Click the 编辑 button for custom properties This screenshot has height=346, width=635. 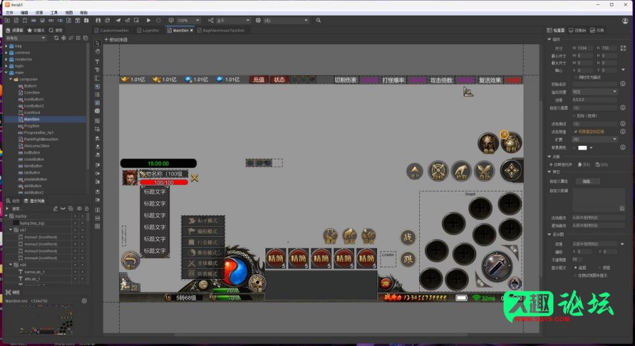(x=587, y=182)
